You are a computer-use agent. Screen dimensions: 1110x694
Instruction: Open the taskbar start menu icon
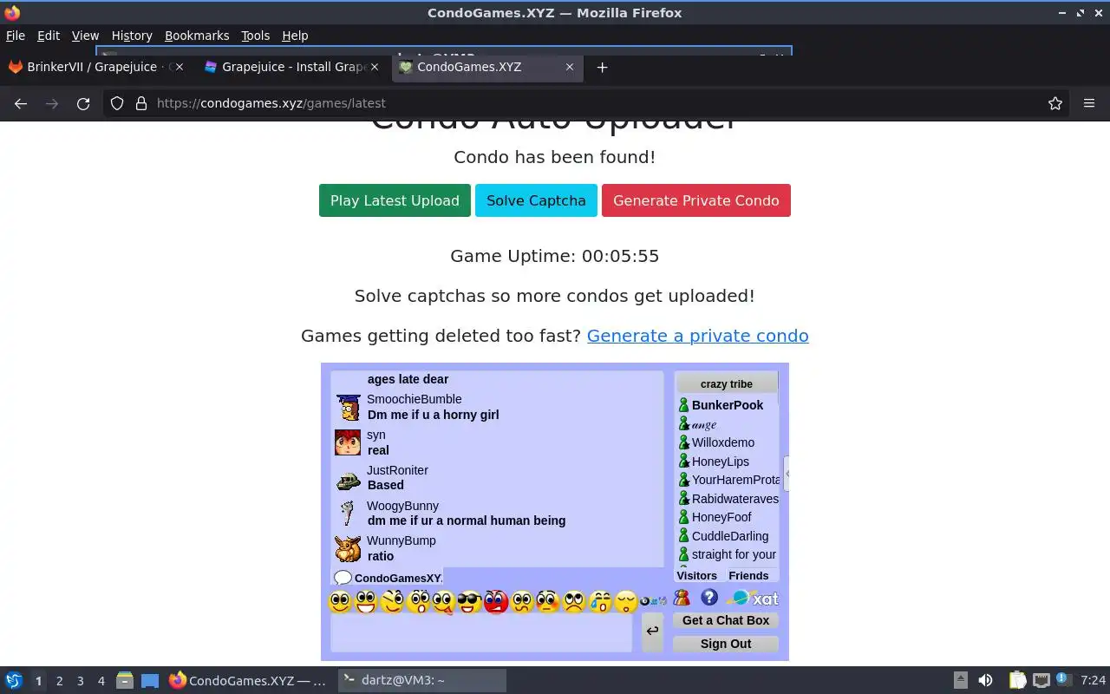[x=14, y=681]
